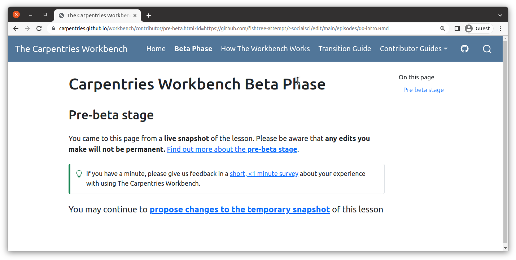Open the Guest profile menu

[478, 28]
